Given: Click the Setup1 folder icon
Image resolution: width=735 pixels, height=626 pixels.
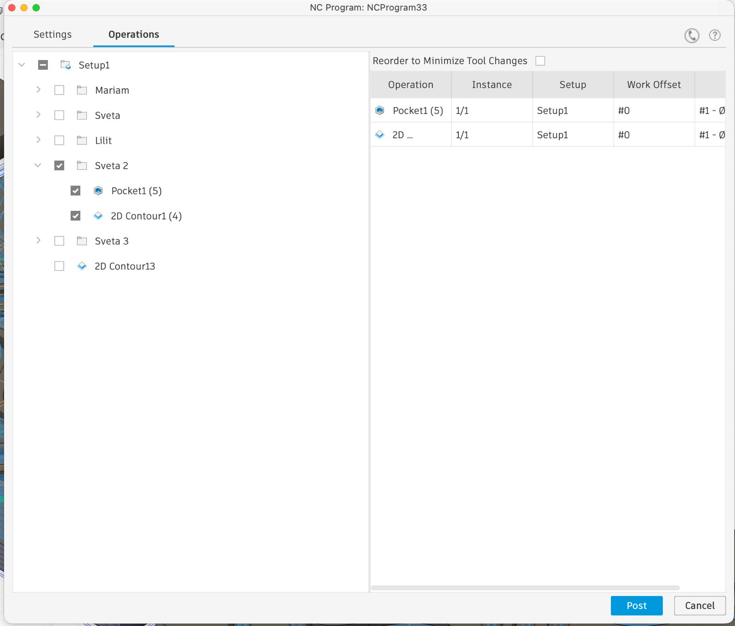Looking at the screenshot, I should 66,65.
